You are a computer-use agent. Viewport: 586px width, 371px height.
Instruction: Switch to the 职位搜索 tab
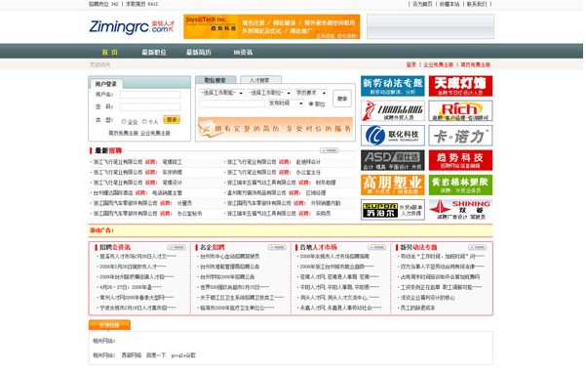(x=215, y=80)
